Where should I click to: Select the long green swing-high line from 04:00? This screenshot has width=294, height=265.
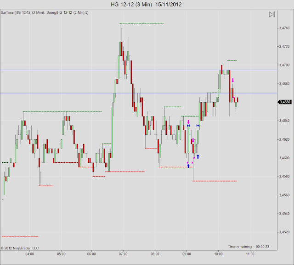tap(62, 111)
